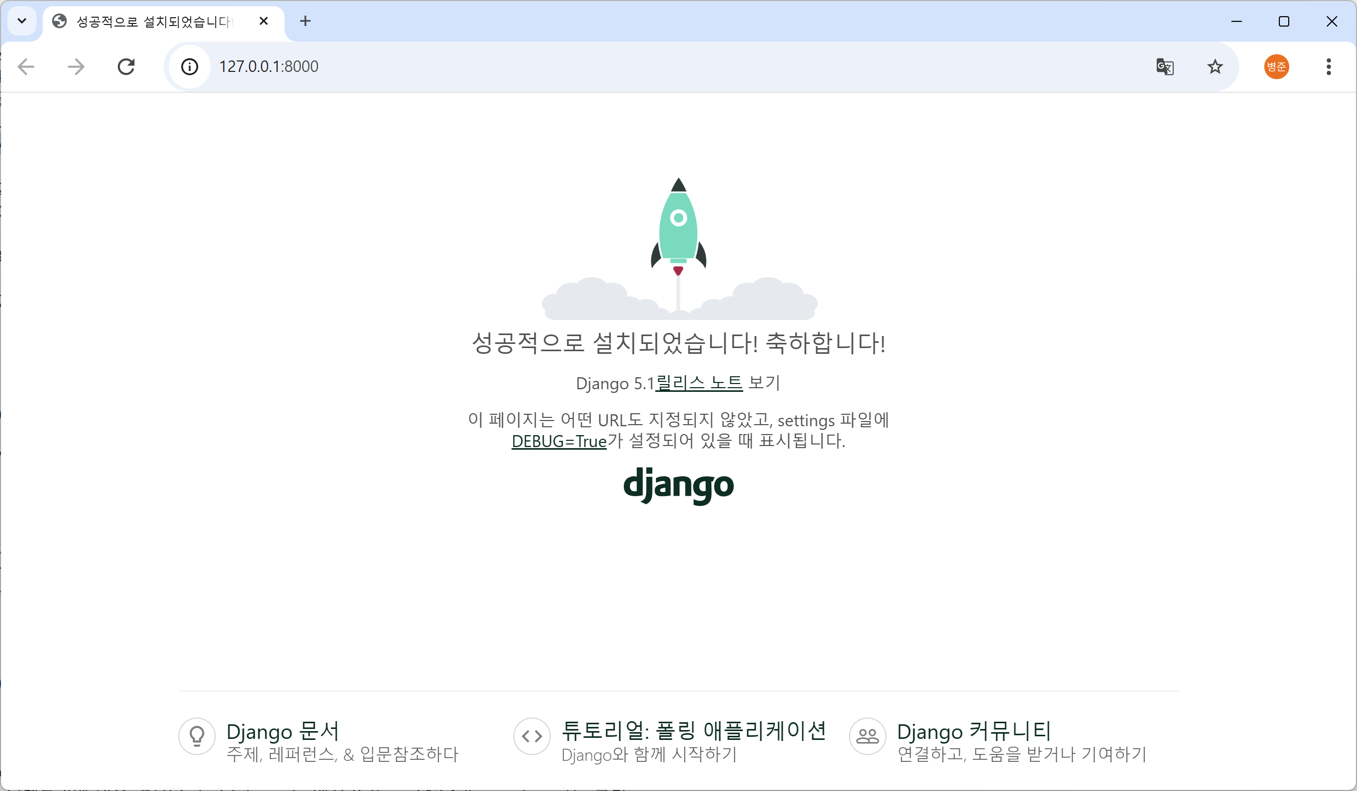Open the orange profile avatar
1357x791 pixels.
click(1276, 67)
